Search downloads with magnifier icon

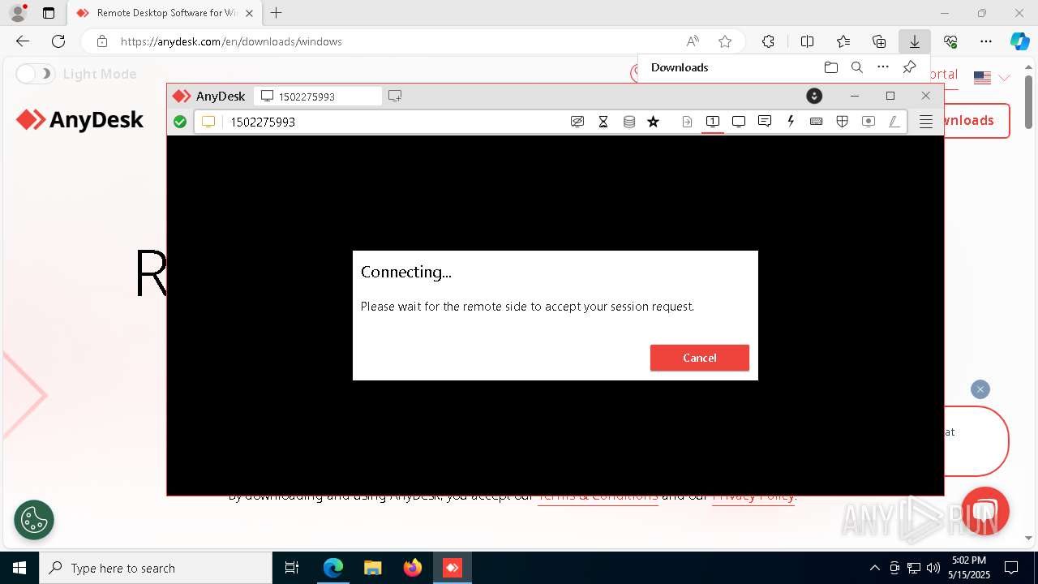856,67
